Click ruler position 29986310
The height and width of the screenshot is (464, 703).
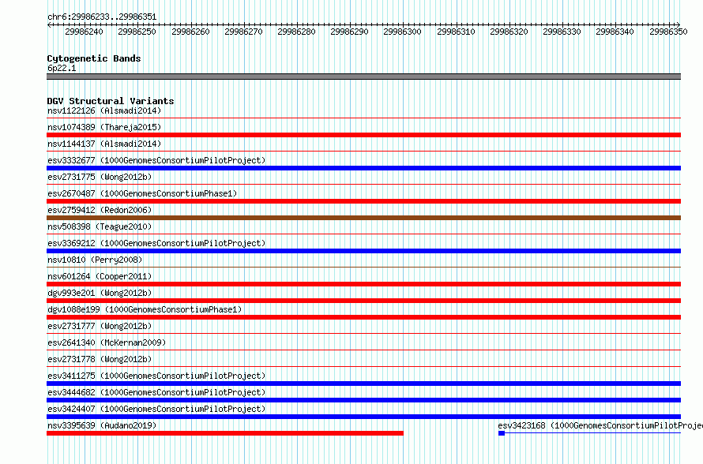tap(456, 32)
